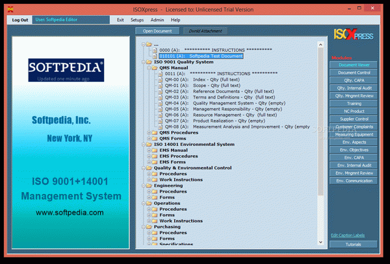Viewport: 390px width, 264px height.
Task: Expand Work Instructions under Quality & Environmental Control
Action: (149, 180)
